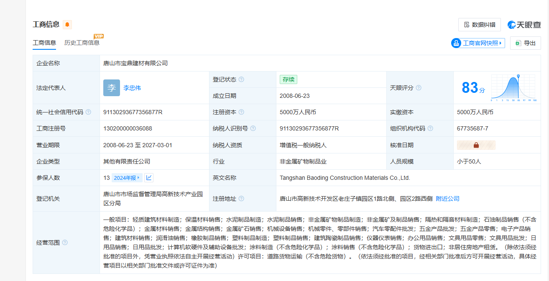Screen dimensions: 549x281
Task: Click the locked 核准日期 lock icon
Action: 476,145
